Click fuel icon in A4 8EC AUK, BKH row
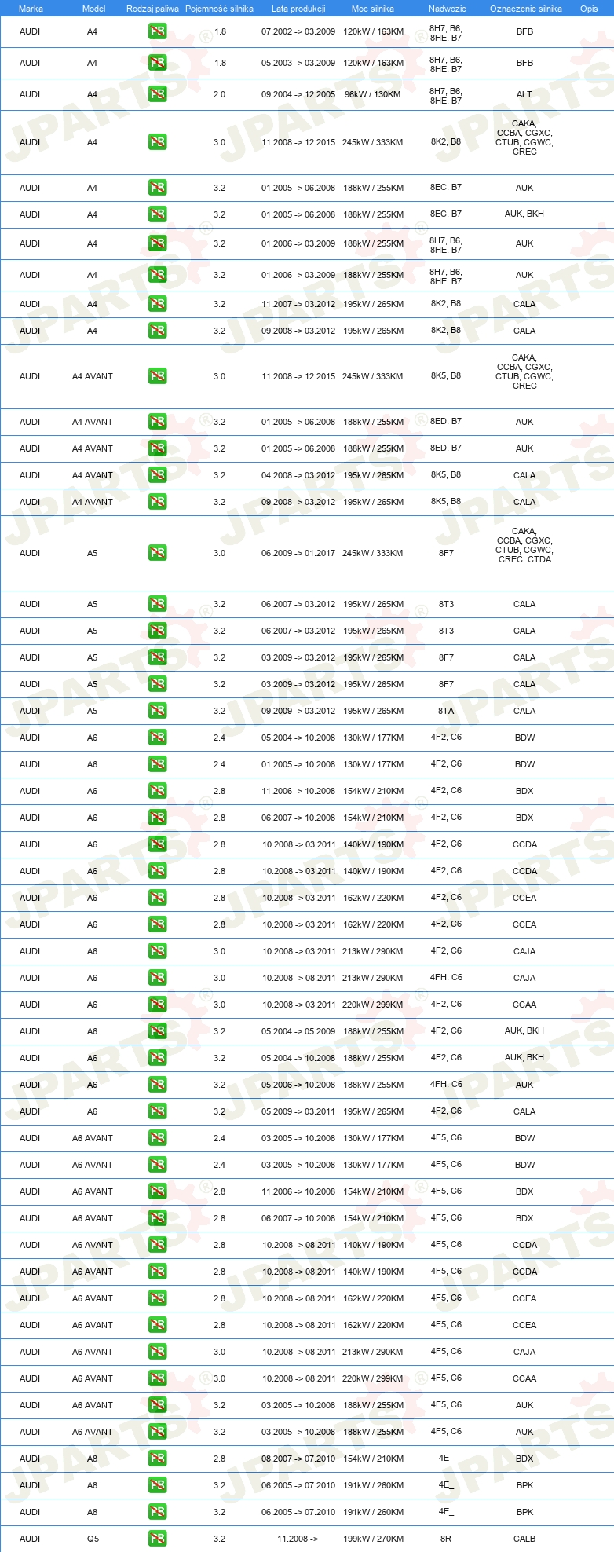The image size is (614, 1552). coord(157,214)
